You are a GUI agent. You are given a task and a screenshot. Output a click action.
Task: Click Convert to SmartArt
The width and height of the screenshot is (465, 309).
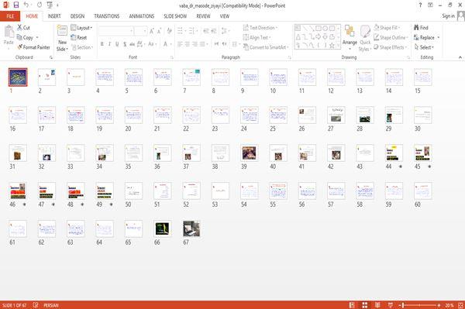pos(265,47)
